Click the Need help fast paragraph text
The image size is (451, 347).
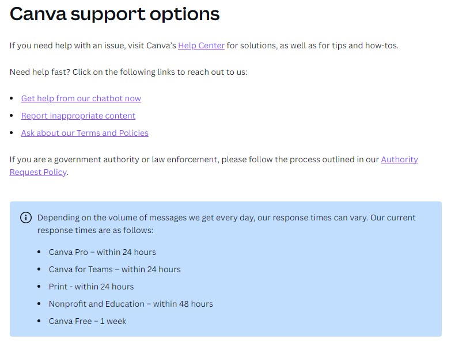coord(128,72)
